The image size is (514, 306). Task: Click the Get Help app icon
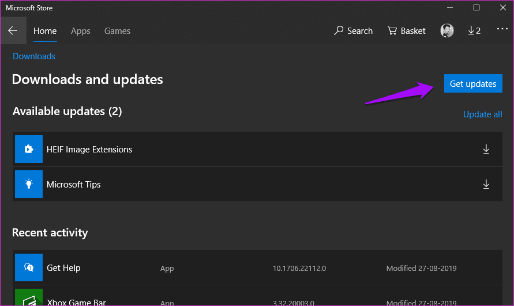tap(29, 267)
